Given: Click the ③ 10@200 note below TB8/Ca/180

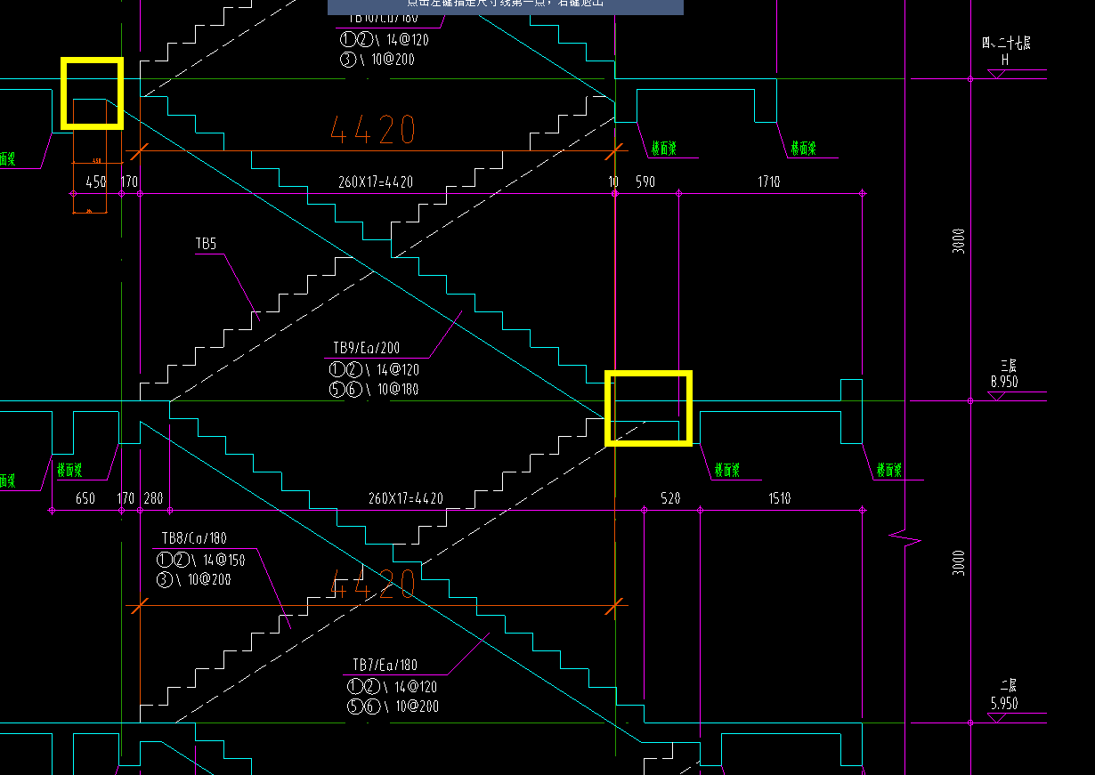Looking at the screenshot, I should click(193, 579).
